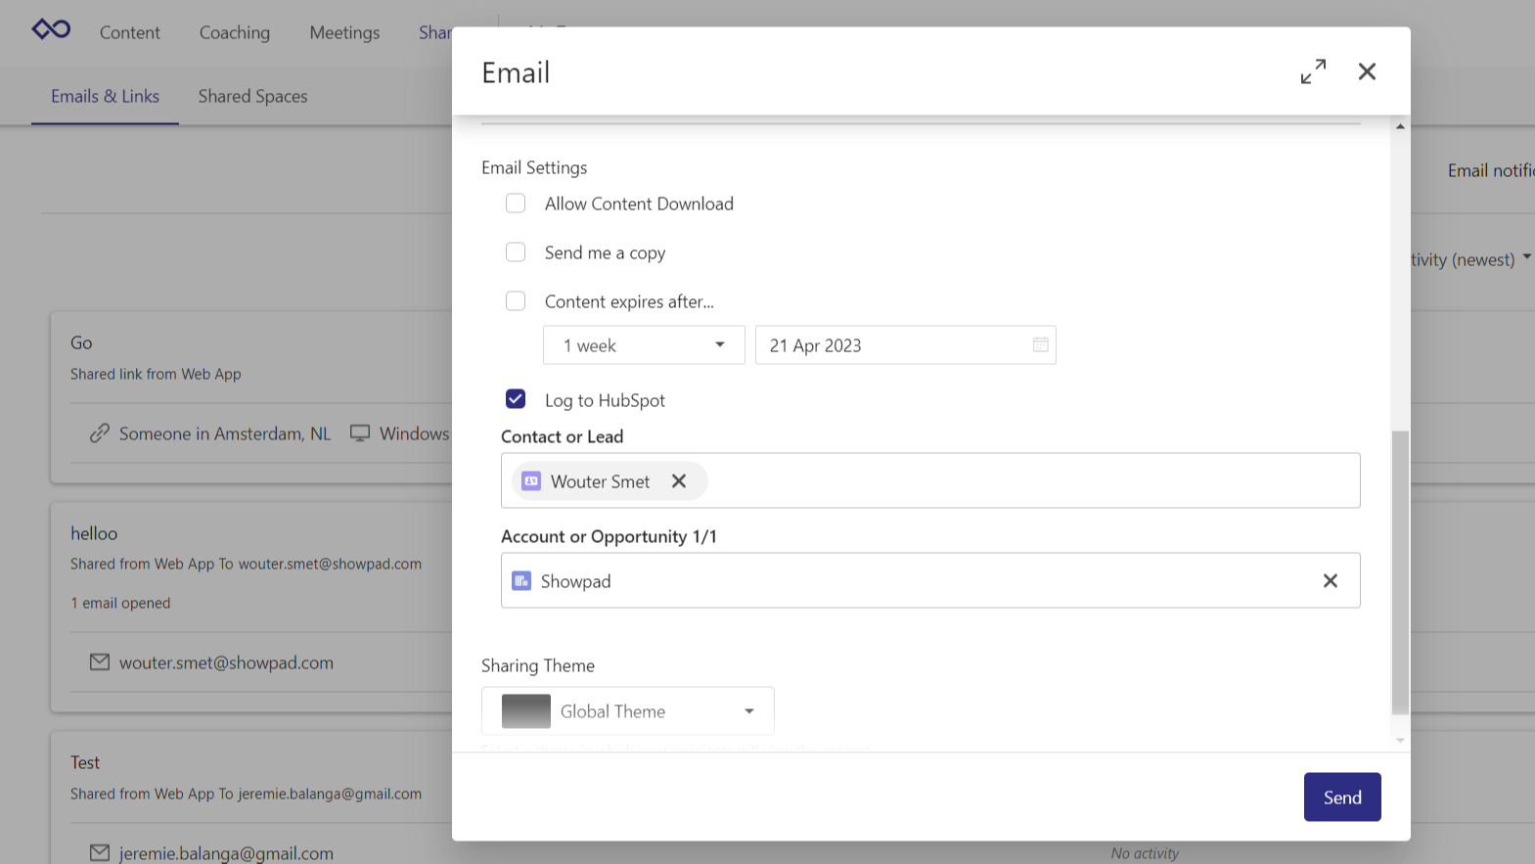Clear the Showpad account selection
The height and width of the screenshot is (864, 1535).
(x=1331, y=581)
